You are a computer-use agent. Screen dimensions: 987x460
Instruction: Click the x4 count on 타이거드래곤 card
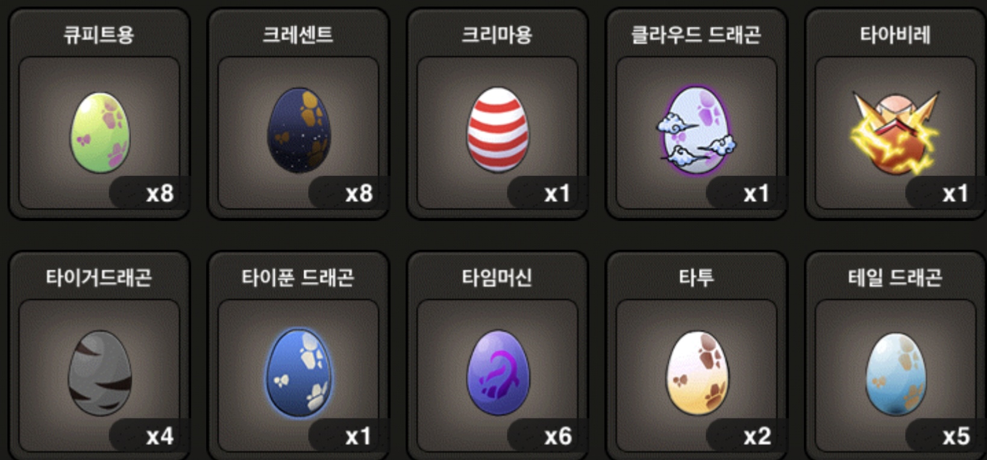160,436
